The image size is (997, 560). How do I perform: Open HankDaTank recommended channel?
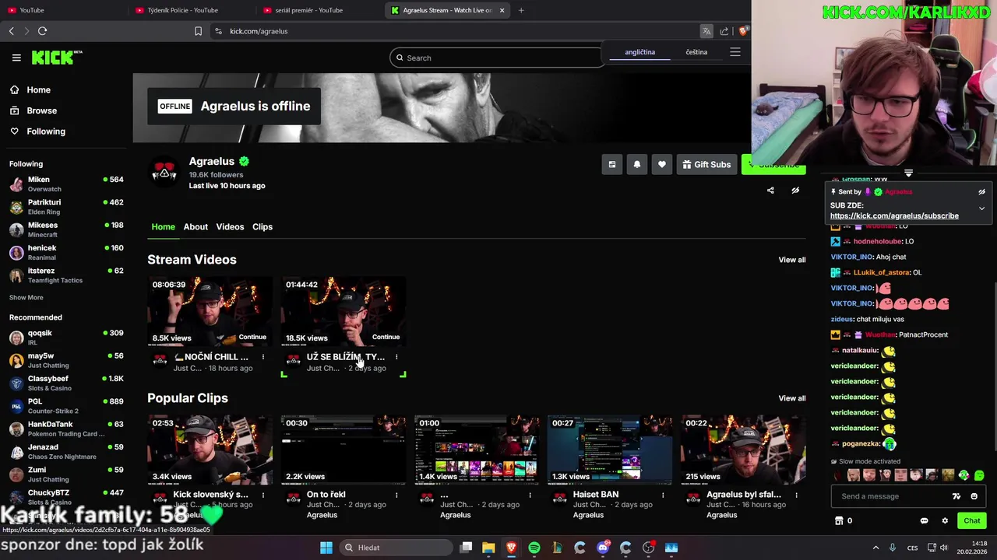(x=66, y=429)
